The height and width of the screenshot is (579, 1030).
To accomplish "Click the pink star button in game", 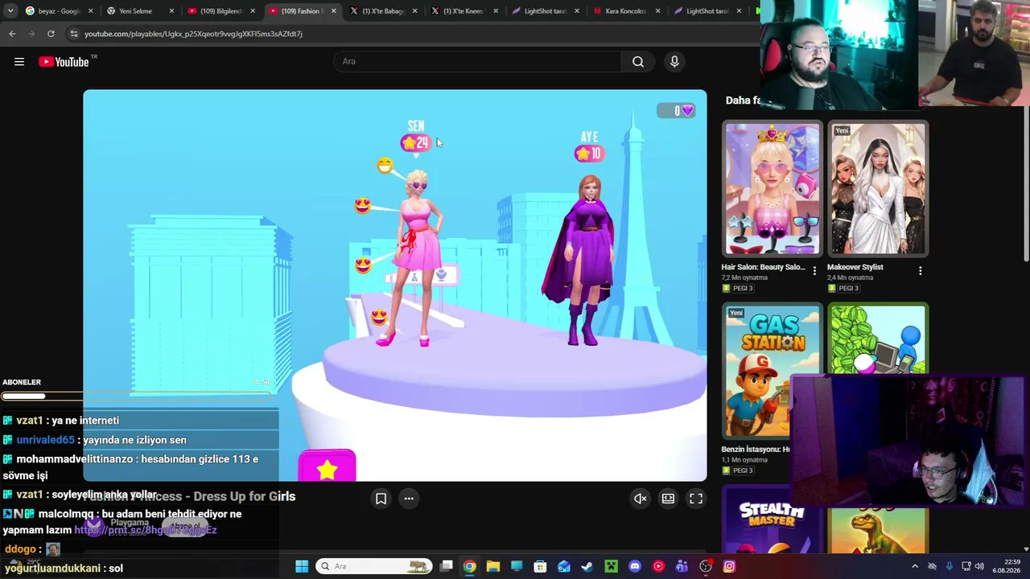I will pos(327,466).
